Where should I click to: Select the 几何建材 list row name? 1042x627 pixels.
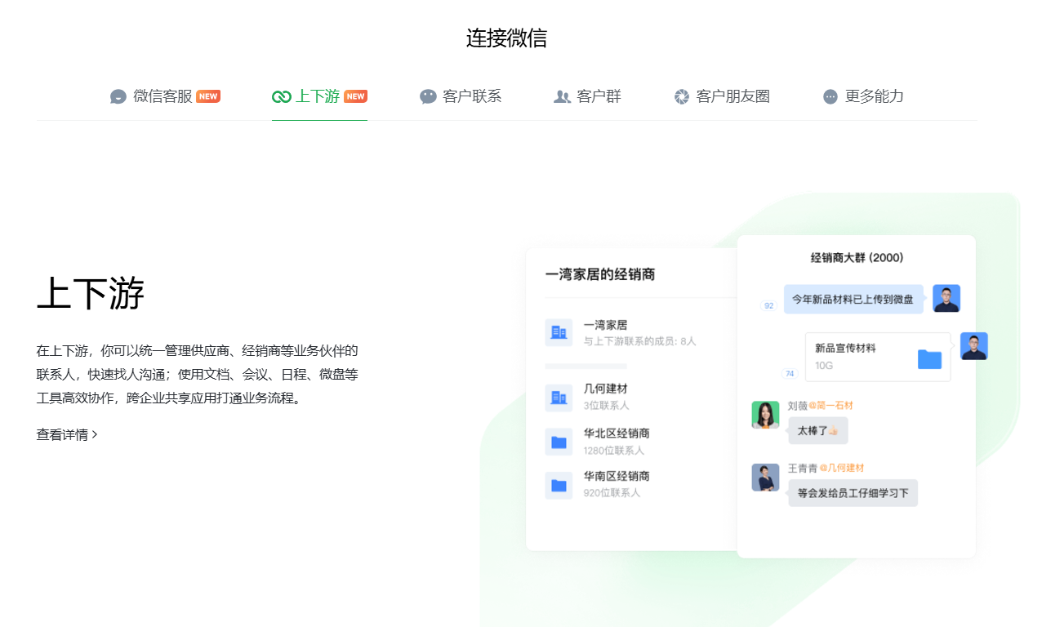(605, 389)
